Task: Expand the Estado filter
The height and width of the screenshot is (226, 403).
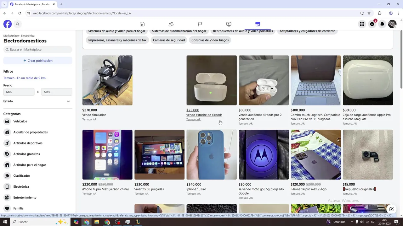Action: (38, 101)
